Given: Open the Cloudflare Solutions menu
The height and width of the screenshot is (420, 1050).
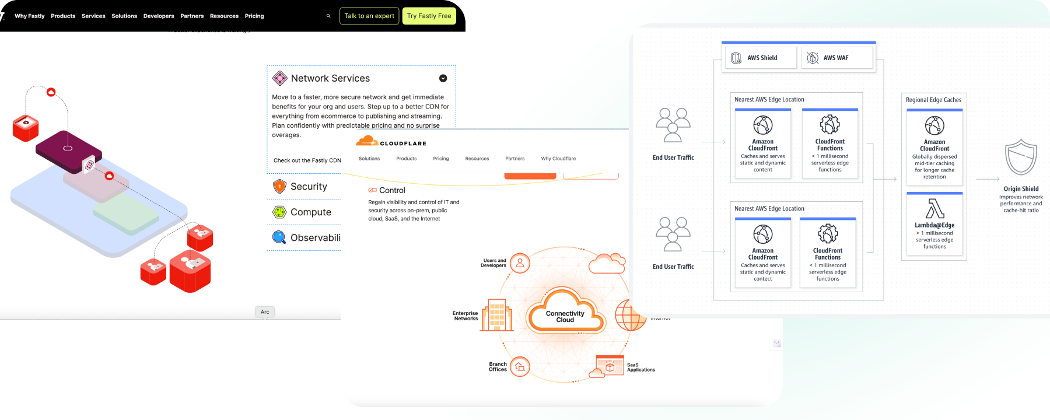Looking at the screenshot, I should coord(369,159).
